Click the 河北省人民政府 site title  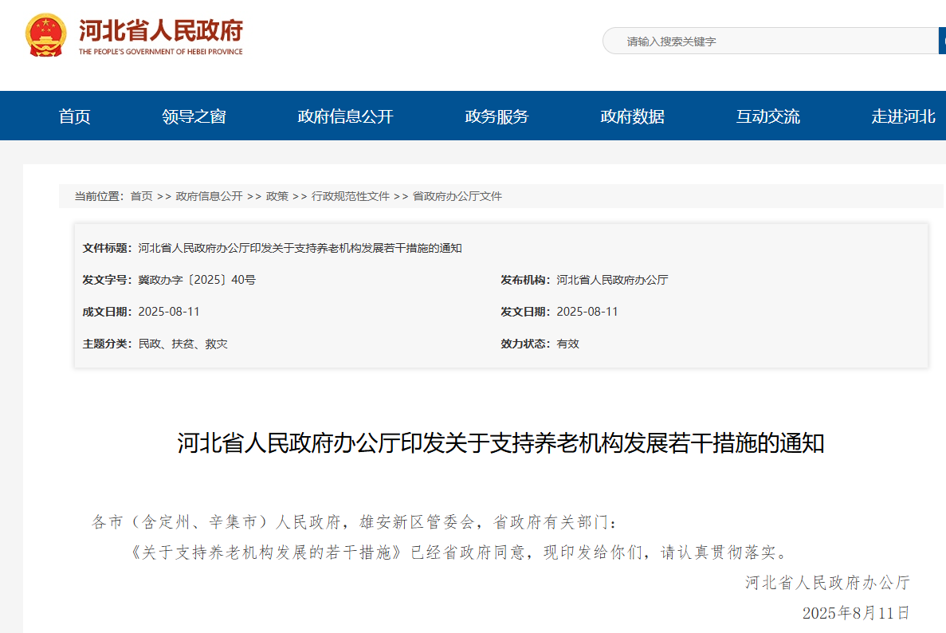point(160,32)
